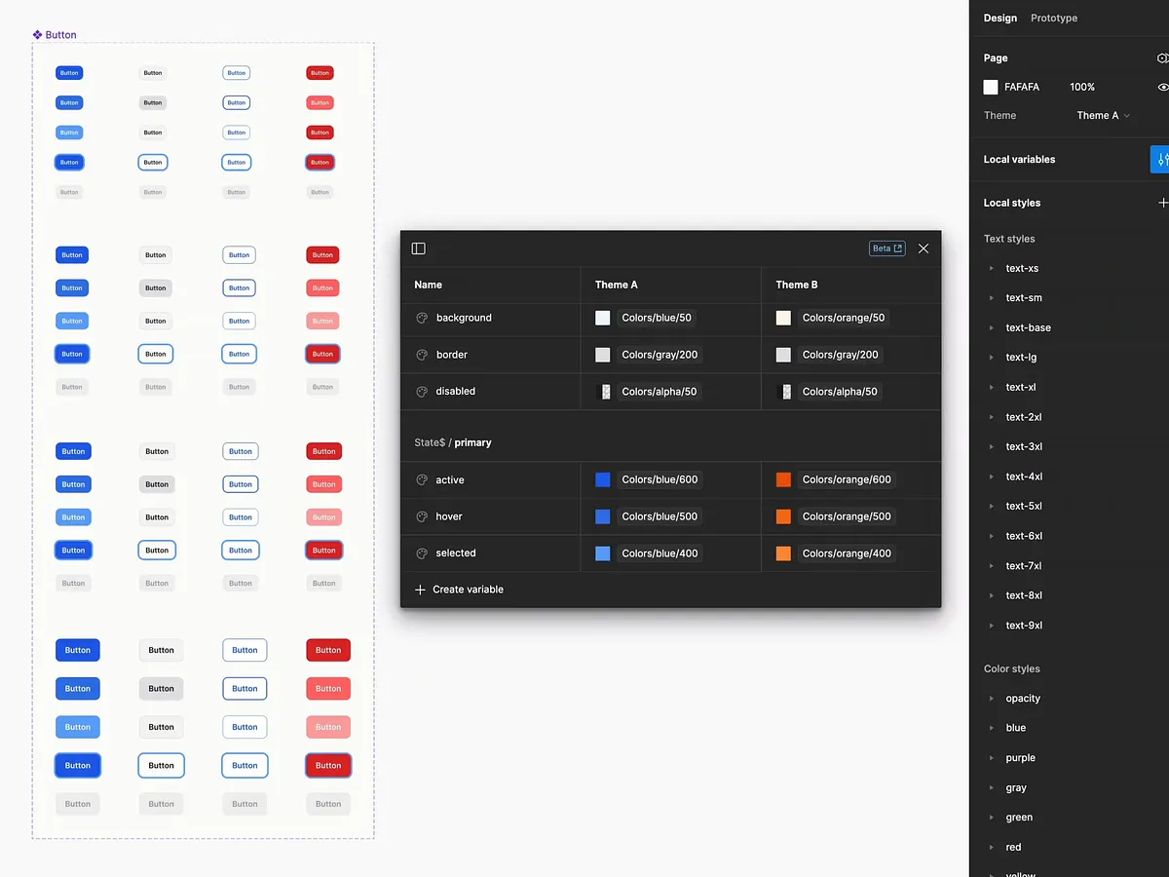Click the palette icon beside the disabled variable
This screenshot has height=877, width=1169.
click(x=421, y=391)
